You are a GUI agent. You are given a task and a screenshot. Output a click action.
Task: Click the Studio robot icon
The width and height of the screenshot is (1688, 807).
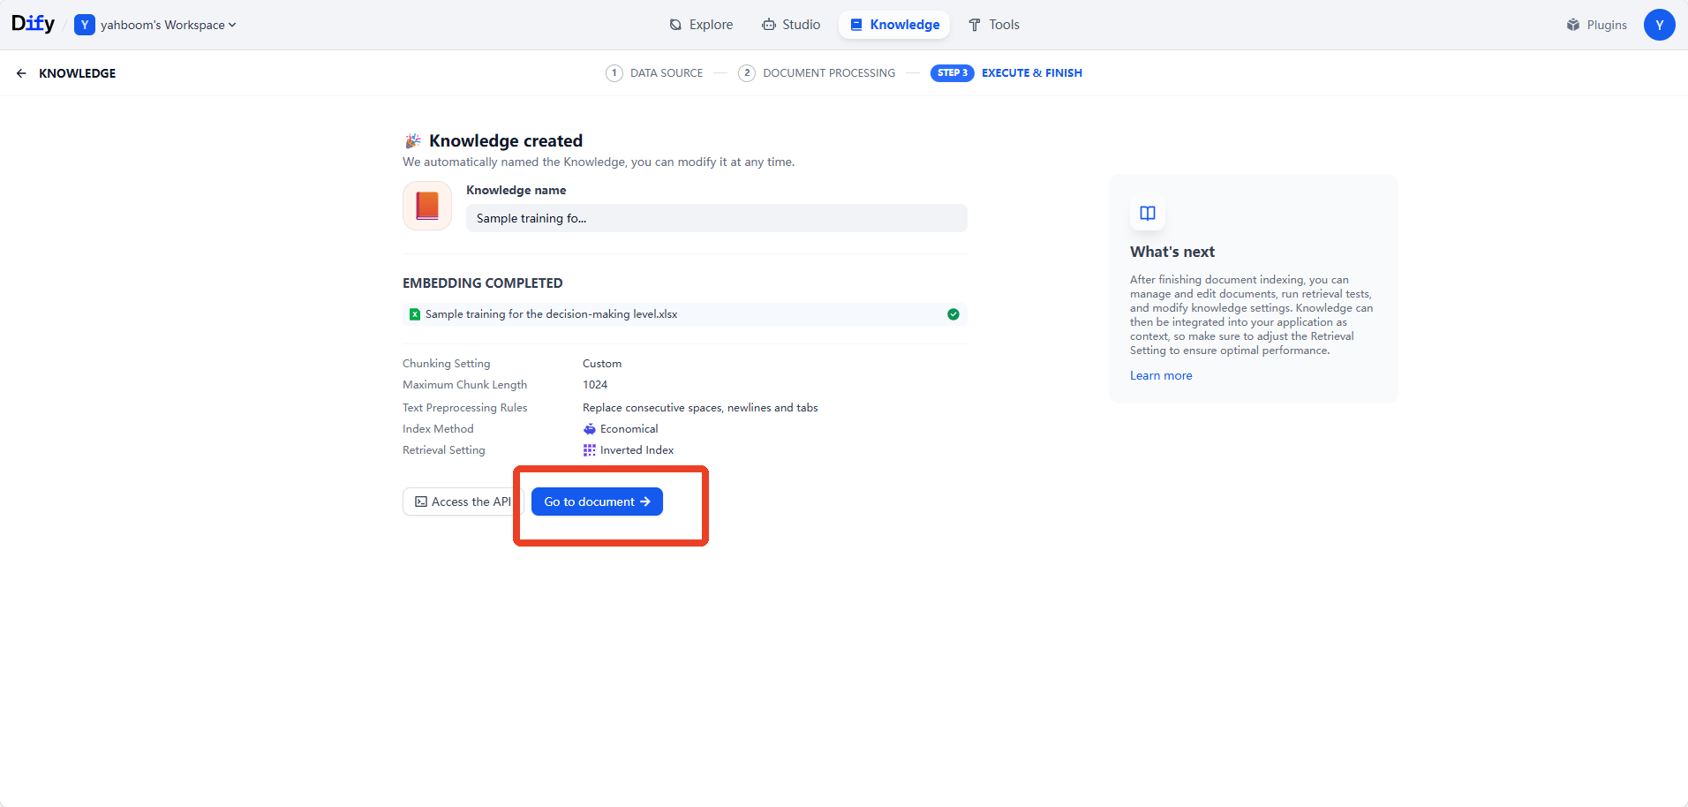[769, 25]
